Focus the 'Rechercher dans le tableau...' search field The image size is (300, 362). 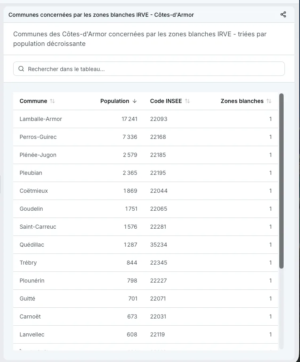pos(149,69)
